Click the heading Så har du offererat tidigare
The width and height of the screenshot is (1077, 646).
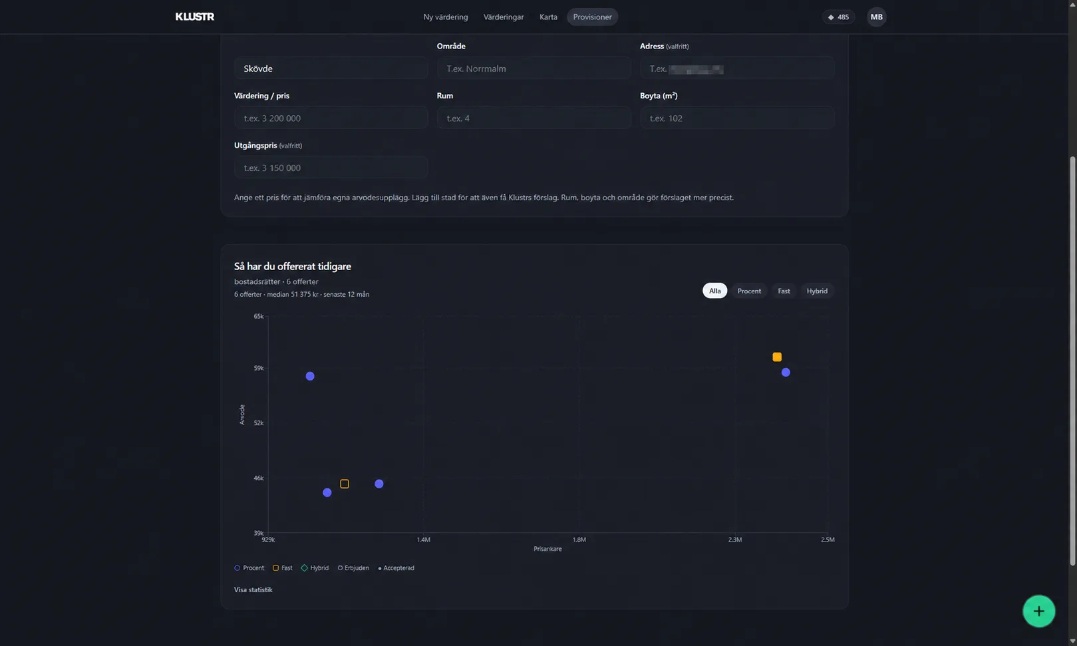click(x=292, y=266)
